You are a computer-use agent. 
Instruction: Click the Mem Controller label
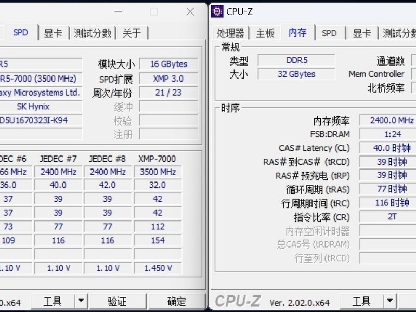point(376,74)
